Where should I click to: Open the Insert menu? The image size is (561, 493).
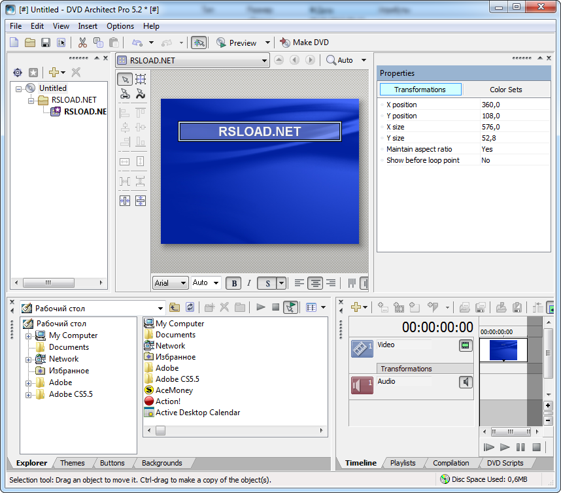88,26
